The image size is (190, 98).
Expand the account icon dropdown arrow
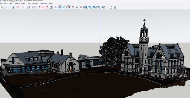106,7
